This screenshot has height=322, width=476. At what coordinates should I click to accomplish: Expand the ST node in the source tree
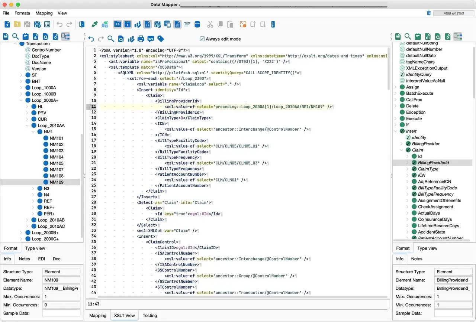coord(21,75)
